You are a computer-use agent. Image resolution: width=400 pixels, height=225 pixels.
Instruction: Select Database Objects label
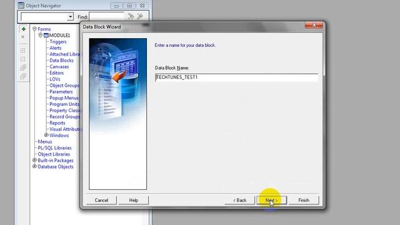(56, 167)
